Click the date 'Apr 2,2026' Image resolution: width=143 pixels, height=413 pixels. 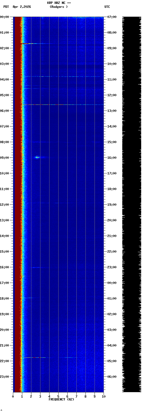pyautogui.click(x=22, y=7)
